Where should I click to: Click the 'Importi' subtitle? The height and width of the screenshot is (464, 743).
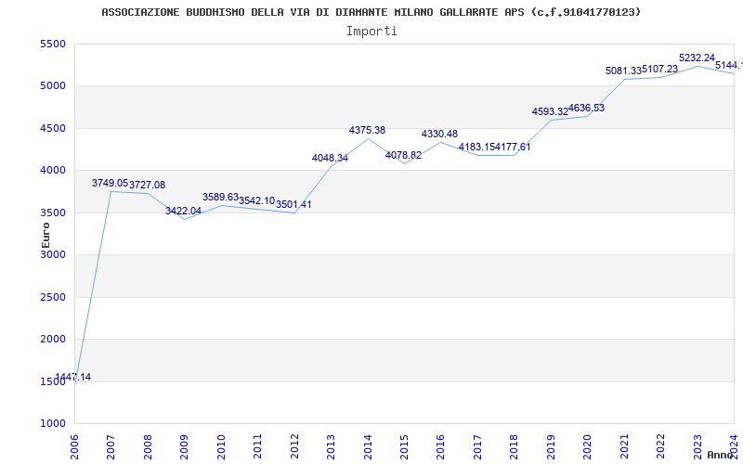click(x=371, y=32)
